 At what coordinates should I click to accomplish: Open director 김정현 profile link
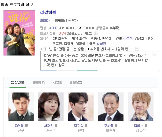pyautogui.click(x=128, y=38)
